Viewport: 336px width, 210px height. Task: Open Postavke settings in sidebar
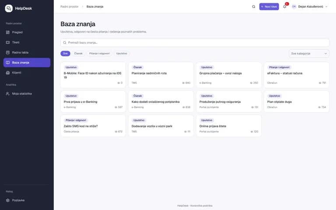(27, 200)
